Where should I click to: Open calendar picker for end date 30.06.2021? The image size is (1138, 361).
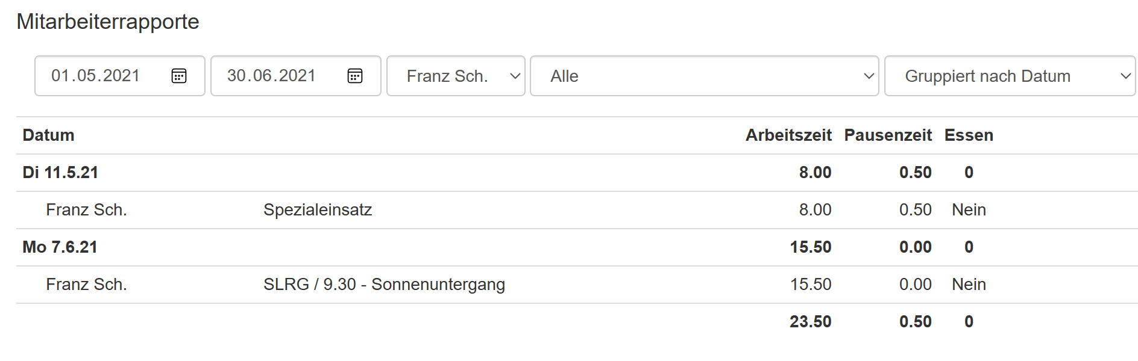click(355, 76)
